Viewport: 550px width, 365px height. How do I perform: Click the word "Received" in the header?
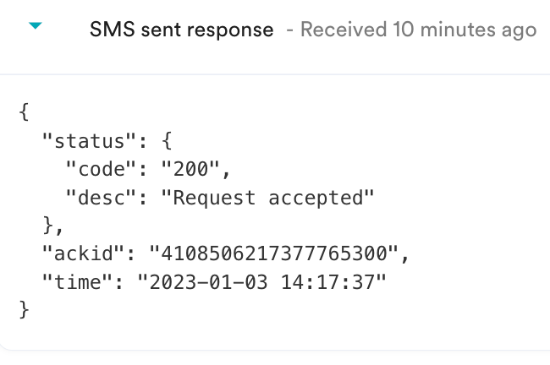344,30
